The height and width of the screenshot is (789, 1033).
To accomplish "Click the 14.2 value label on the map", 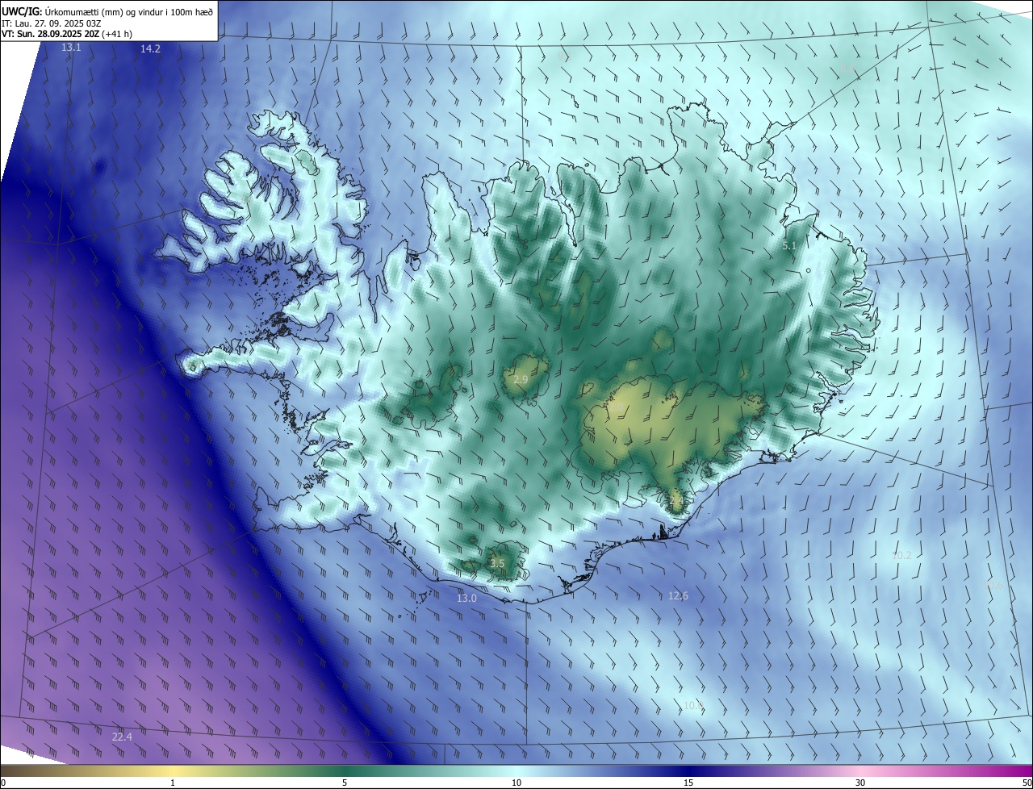I will pos(150,49).
